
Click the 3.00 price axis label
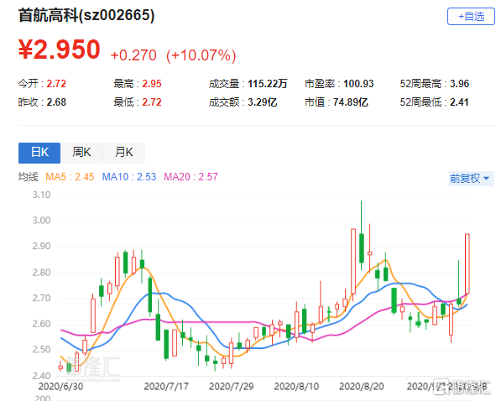pyautogui.click(x=41, y=221)
